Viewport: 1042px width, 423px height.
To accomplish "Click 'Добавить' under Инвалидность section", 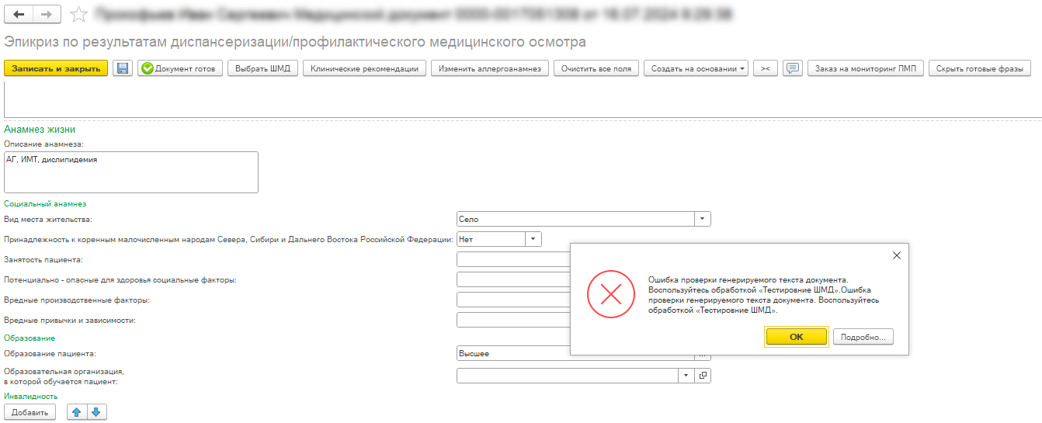I will tap(30, 412).
